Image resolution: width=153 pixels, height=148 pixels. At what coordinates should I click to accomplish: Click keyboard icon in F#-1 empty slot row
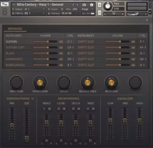(133, 48)
